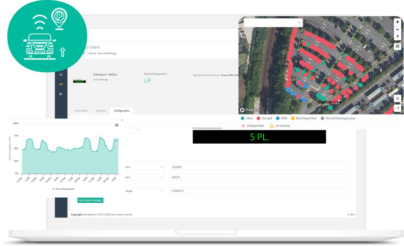Expand the Vert color dropdown beside OUVERT
Screen dimensions: 404x246
(144, 167)
